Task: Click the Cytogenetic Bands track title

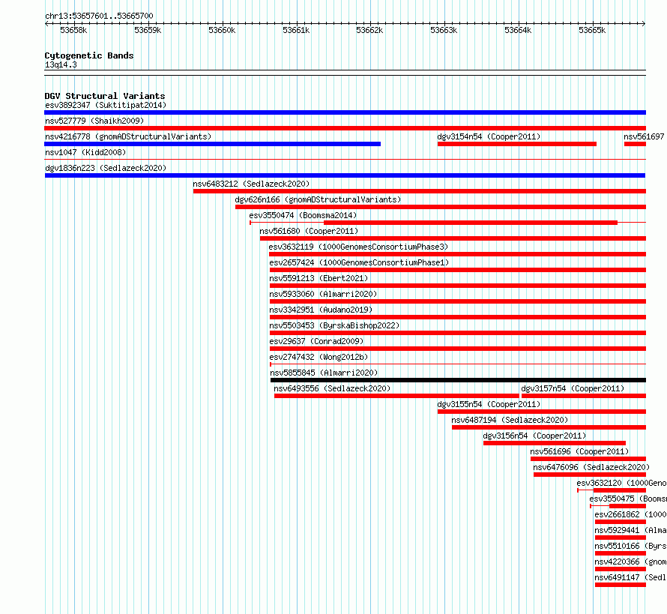Action: tap(89, 55)
